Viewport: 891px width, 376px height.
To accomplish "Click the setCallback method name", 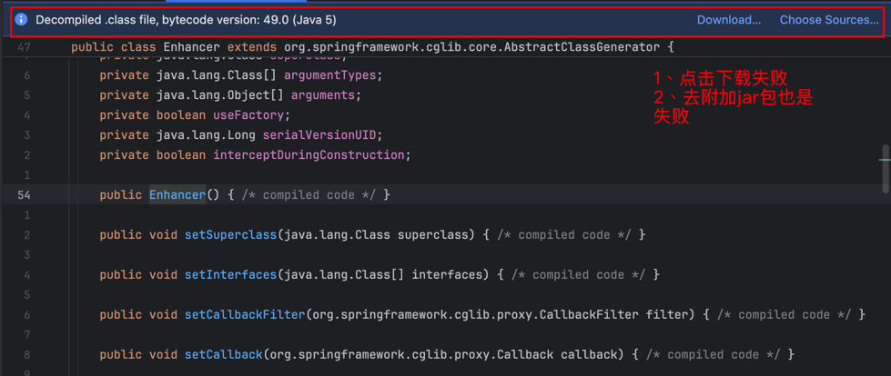I will [x=223, y=354].
